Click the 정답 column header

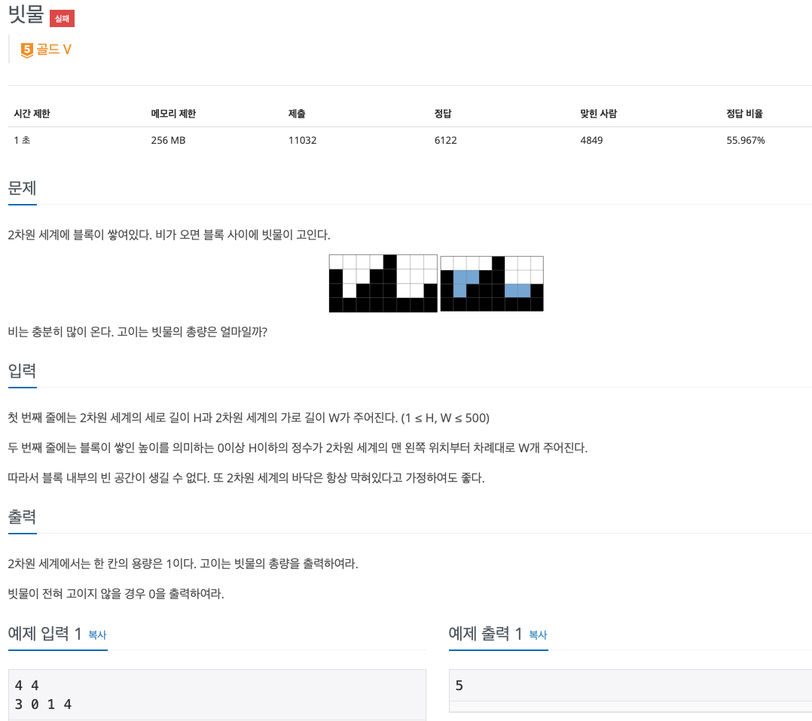coord(443,114)
